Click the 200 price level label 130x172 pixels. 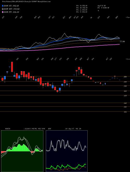coord(125,77)
